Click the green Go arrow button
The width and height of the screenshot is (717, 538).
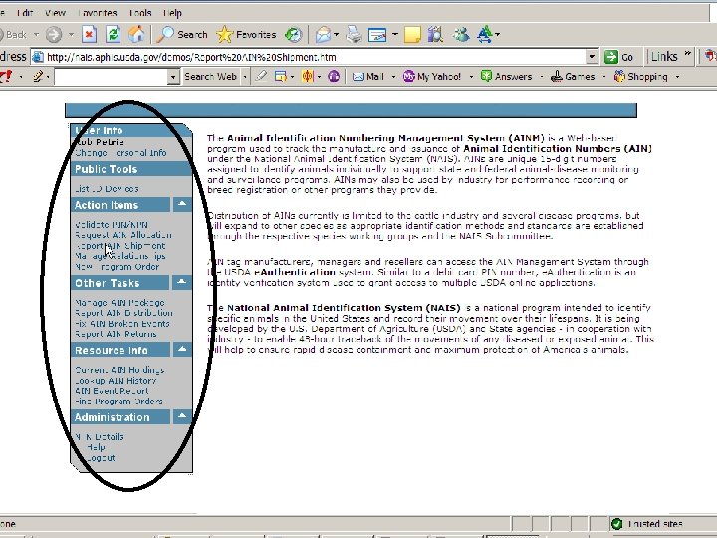(x=618, y=57)
